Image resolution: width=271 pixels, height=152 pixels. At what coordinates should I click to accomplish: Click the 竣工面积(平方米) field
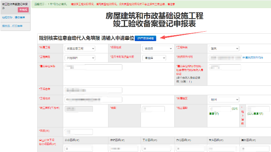pos(79,109)
